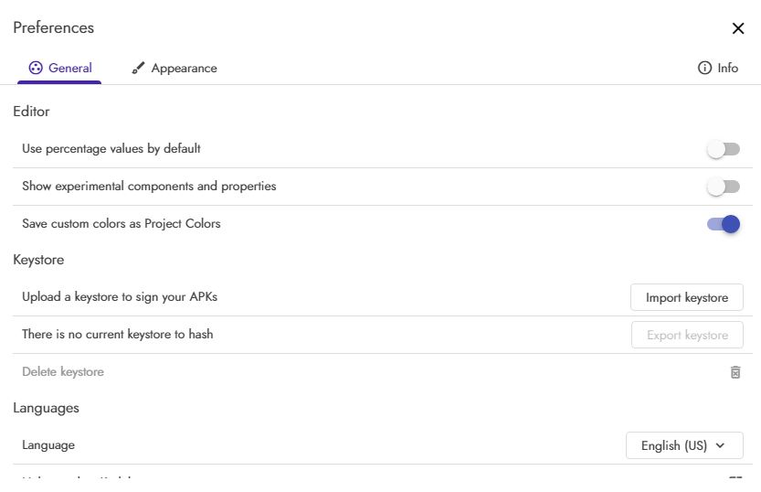Switch to the General tab
This screenshot has width=761, height=492.
pos(60,68)
